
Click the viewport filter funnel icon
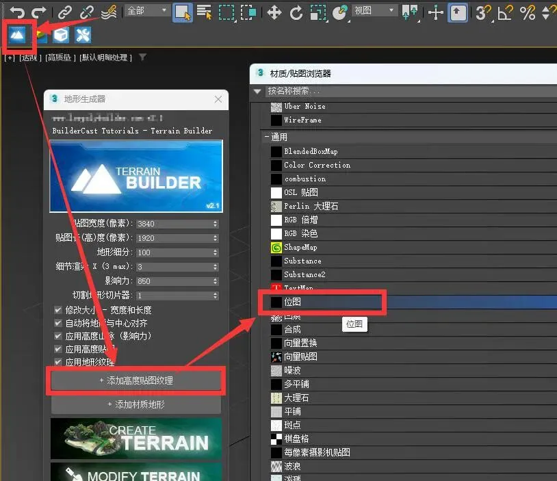[142, 57]
